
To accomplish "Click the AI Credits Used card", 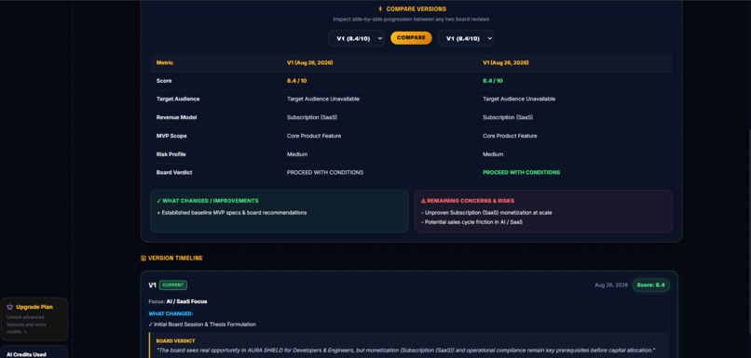I will (34, 352).
